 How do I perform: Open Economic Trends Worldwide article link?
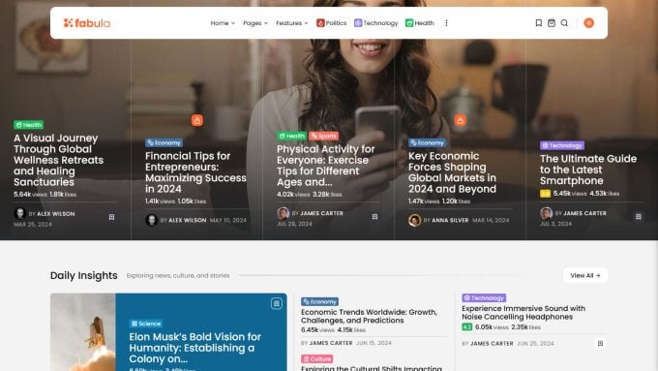[369, 316]
